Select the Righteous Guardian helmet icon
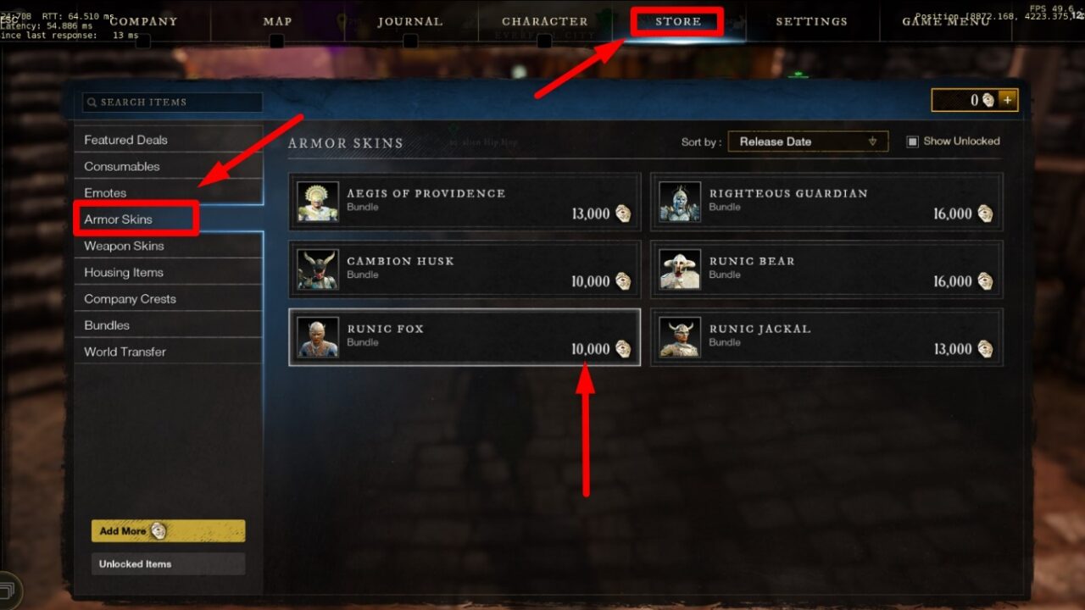The image size is (1085, 610). click(680, 202)
